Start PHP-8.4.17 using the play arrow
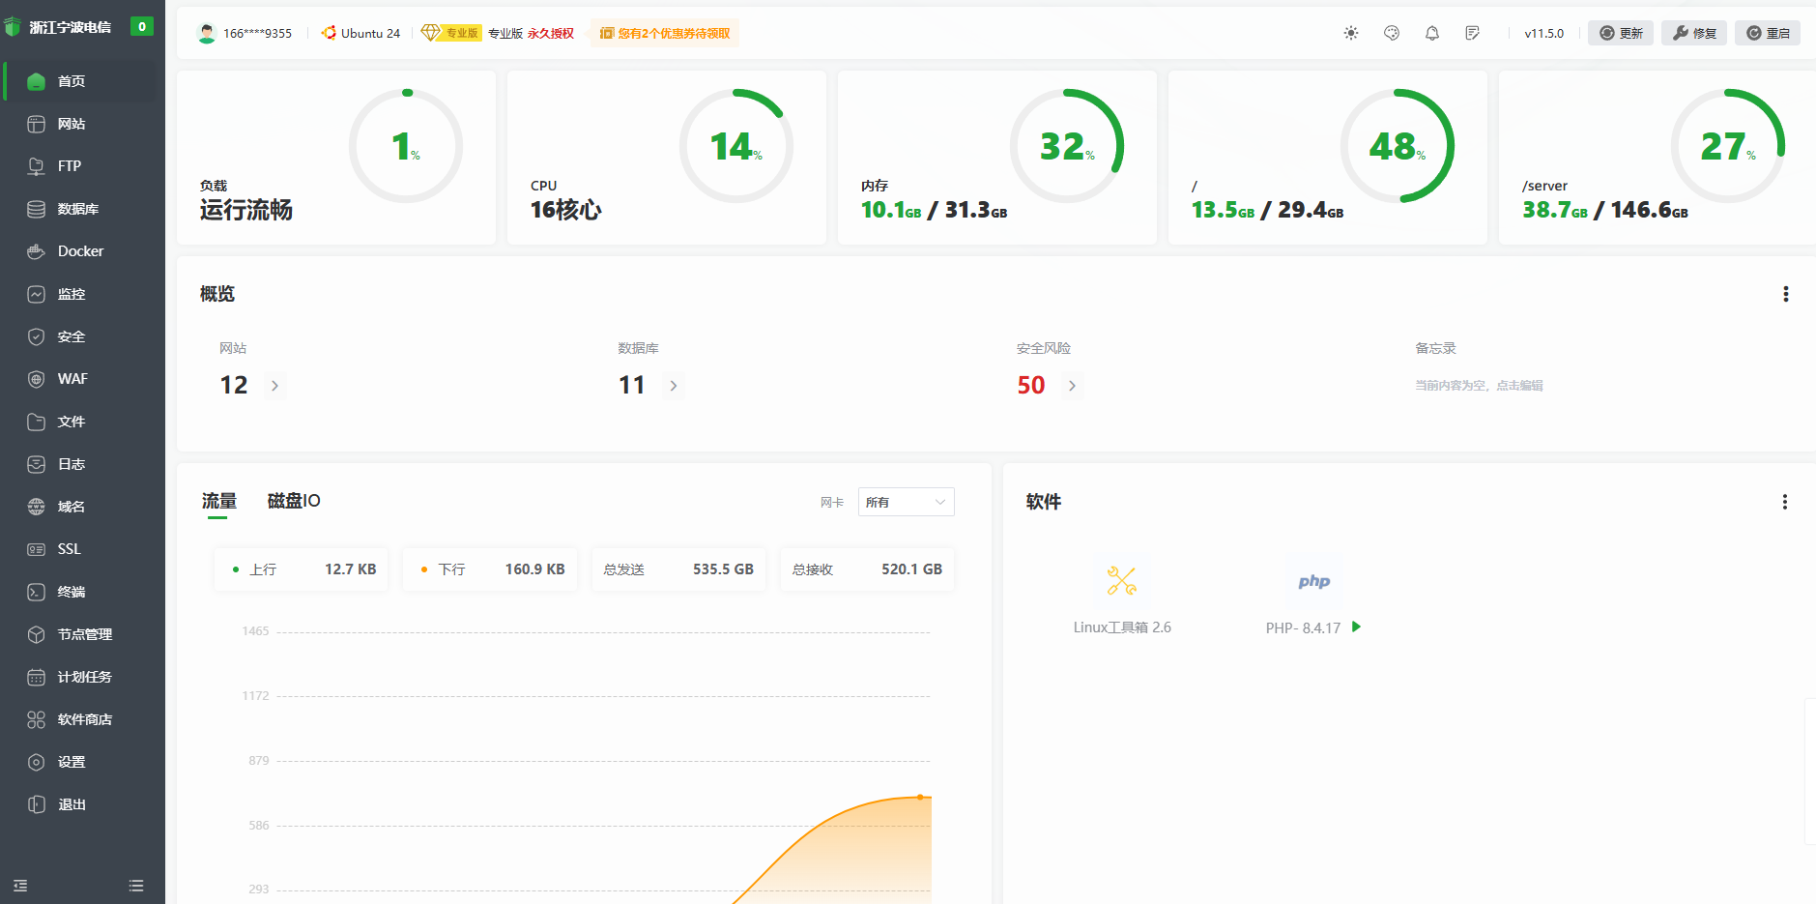Image resolution: width=1816 pixels, height=904 pixels. click(1356, 627)
